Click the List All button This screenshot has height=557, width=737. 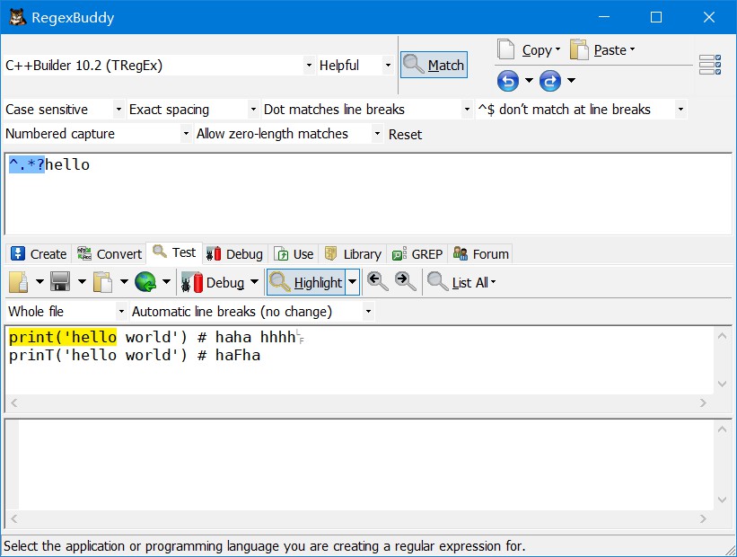(x=461, y=282)
